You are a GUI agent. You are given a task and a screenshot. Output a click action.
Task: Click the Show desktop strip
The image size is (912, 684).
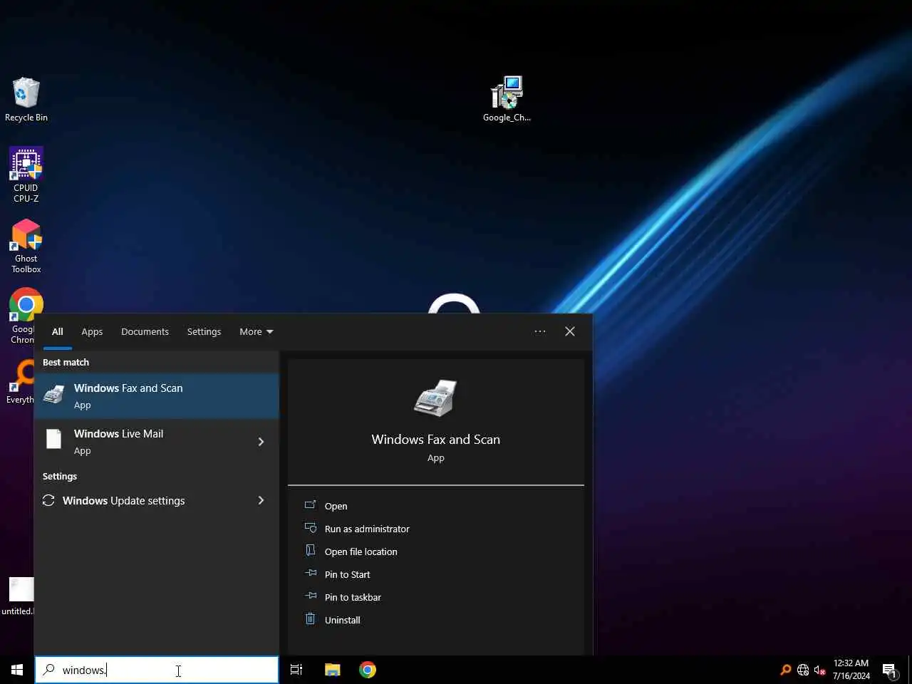(910, 670)
